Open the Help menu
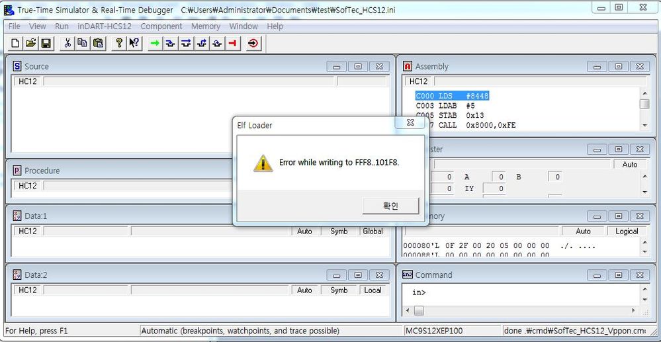The height and width of the screenshot is (342, 661). (x=275, y=26)
